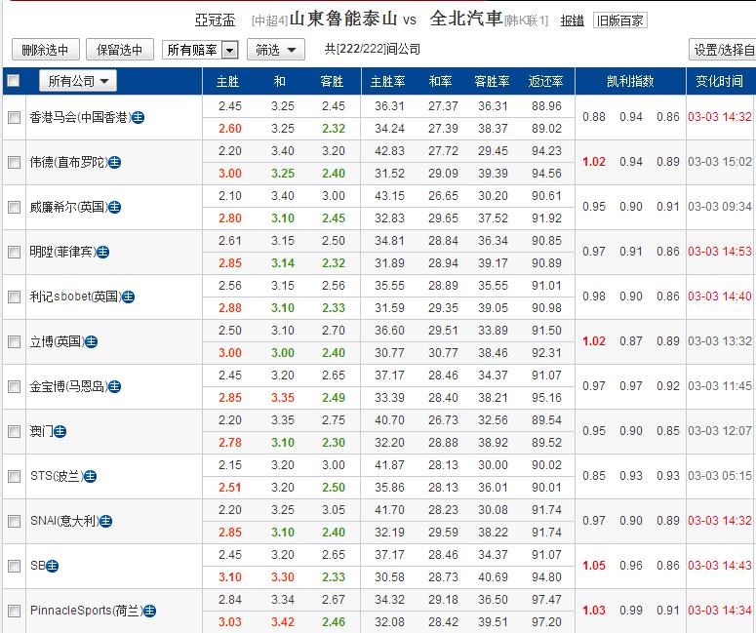756x633 pixels.
Task: Check the box for 立博(英国)
Action: coord(14,341)
